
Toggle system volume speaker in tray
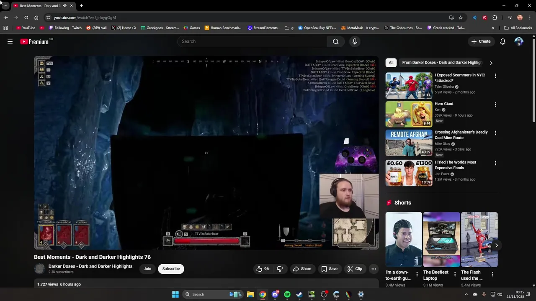[500, 294]
